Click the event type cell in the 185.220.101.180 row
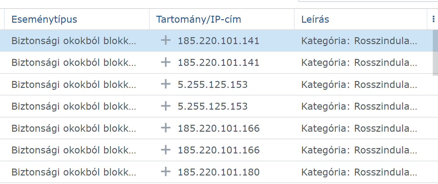438x184 pixels. 74,172
